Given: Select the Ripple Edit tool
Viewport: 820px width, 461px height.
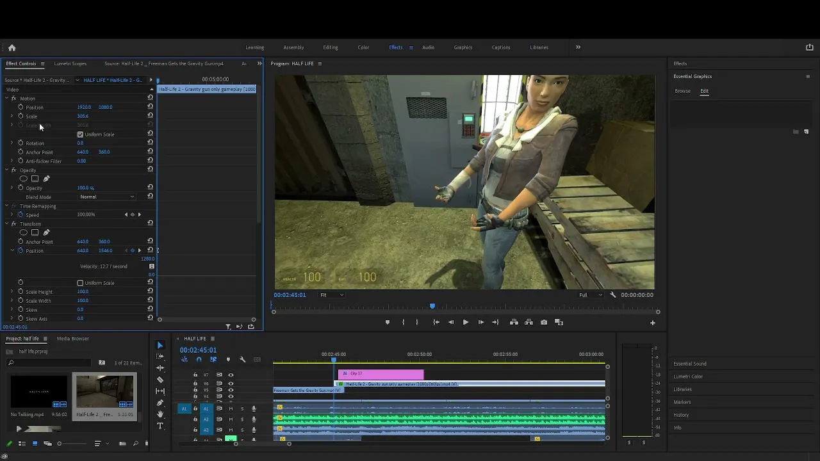Looking at the screenshot, I should point(160,368).
